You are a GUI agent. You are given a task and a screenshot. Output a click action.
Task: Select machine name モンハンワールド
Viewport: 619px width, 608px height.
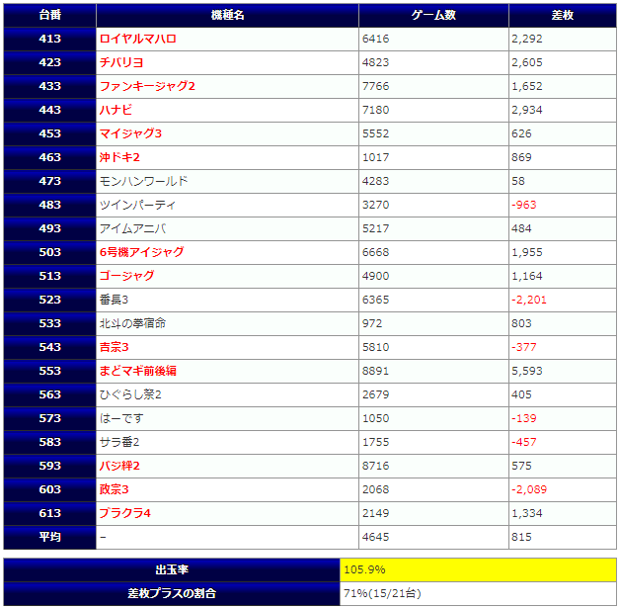[x=143, y=181]
